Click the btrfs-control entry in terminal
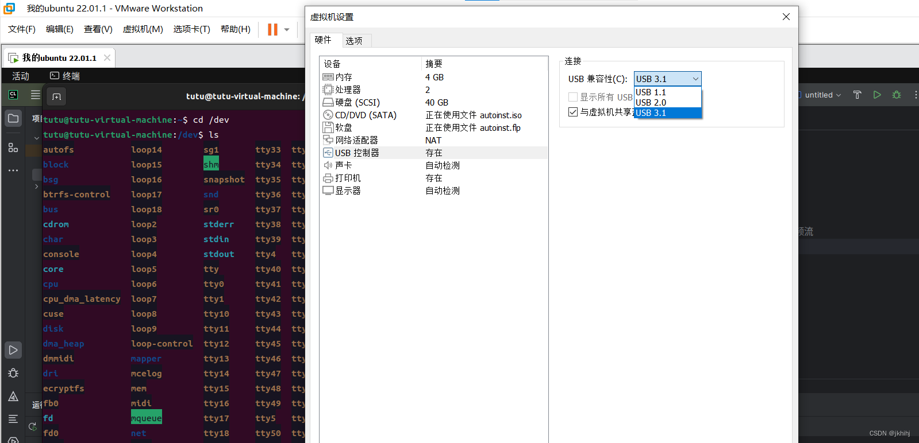This screenshot has height=443, width=919. 76,195
